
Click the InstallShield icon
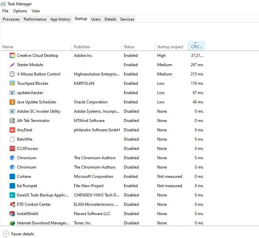click(12, 214)
